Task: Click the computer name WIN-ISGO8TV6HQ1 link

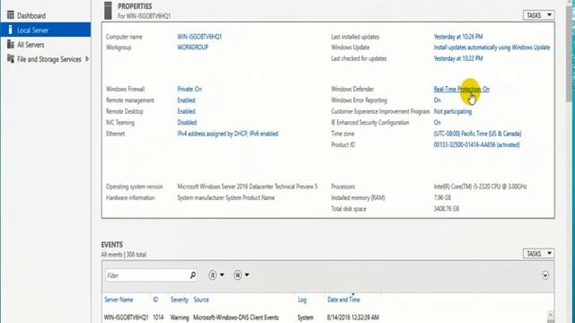Action: [199, 37]
